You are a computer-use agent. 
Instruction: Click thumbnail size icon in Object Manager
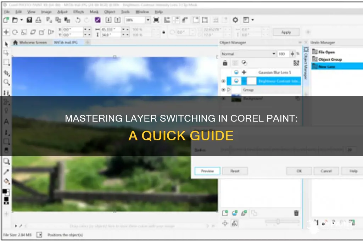(296, 63)
